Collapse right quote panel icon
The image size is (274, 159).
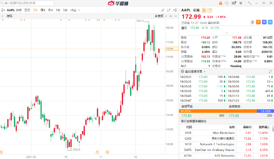(175, 10)
